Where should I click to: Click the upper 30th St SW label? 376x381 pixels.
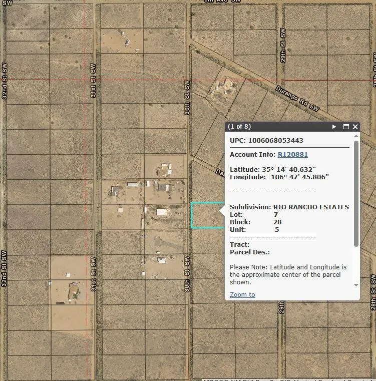tap(187, 98)
